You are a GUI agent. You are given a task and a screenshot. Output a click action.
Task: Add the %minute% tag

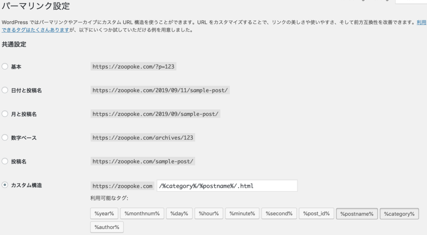pyautogui.click(x=242, y=213)
